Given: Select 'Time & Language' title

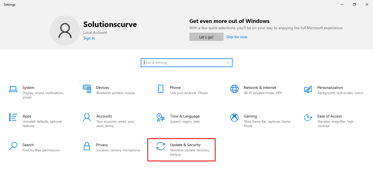Looking at the screenshot, I should (185, 116).
